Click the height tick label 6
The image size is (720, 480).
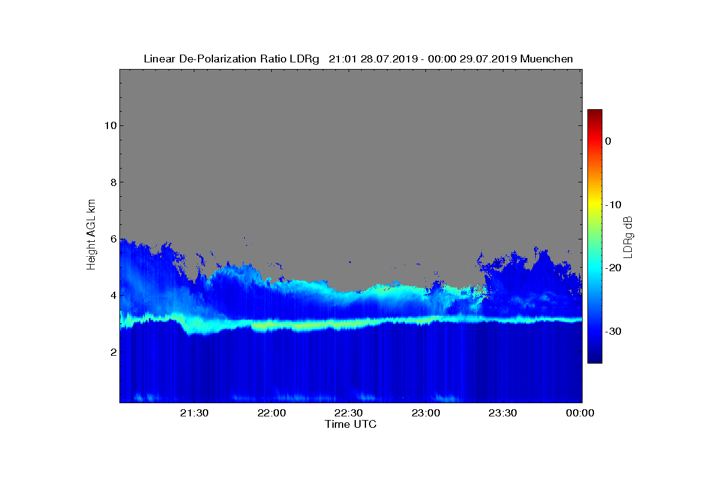coord(112,239)
